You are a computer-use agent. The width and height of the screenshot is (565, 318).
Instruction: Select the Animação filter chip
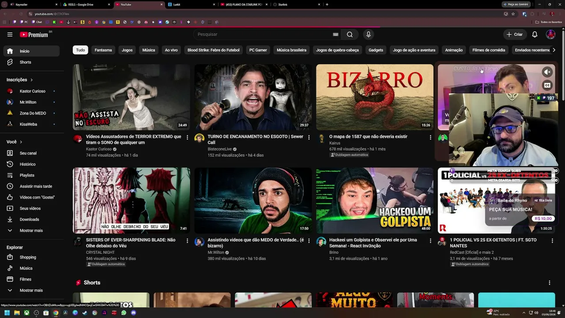pyautogui.click(x=454, y=50)
